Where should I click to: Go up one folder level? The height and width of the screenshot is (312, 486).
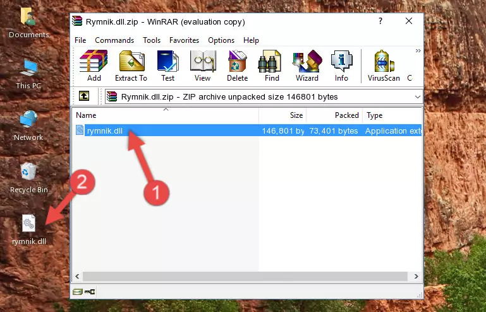[84, 96]
